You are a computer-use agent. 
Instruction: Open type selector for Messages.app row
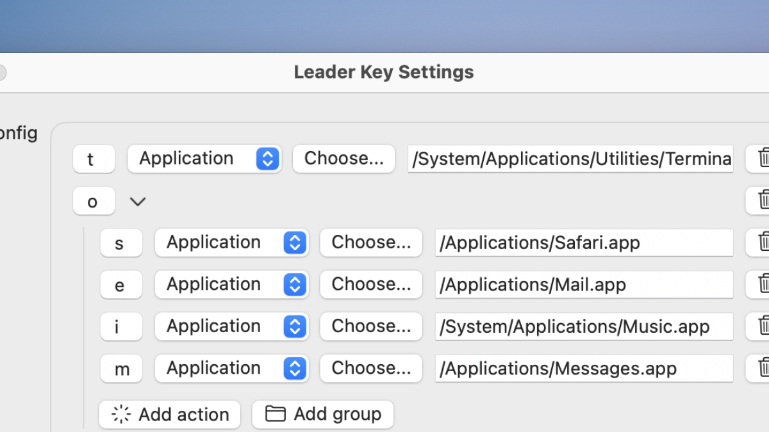pyautogui.click(x=231, y=368)
